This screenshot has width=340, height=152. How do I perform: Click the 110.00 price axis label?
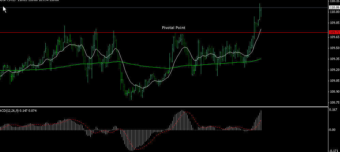[334, 12]
